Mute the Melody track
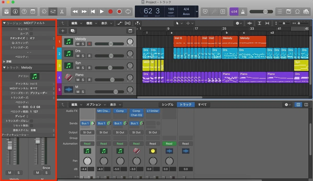Image resolution: width=313 pixels, height=181 pixels. [x=78, y=44]
